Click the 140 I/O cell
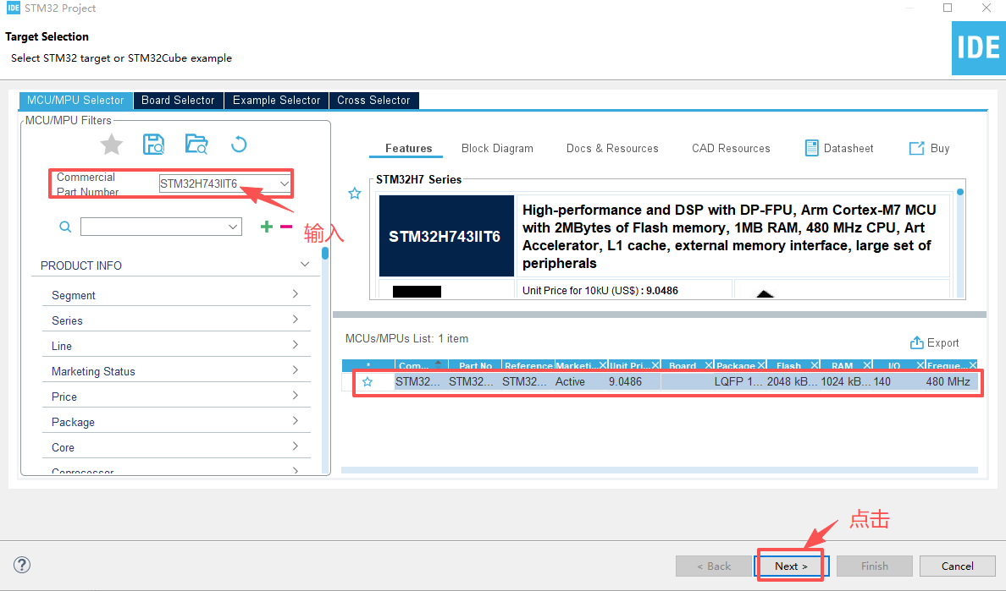This screenshot has height=591, width=1006. pos(882,381)
